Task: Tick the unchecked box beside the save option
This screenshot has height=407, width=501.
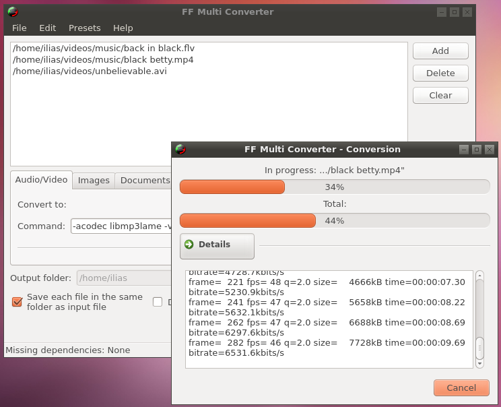Action: [x=158, y=302]
